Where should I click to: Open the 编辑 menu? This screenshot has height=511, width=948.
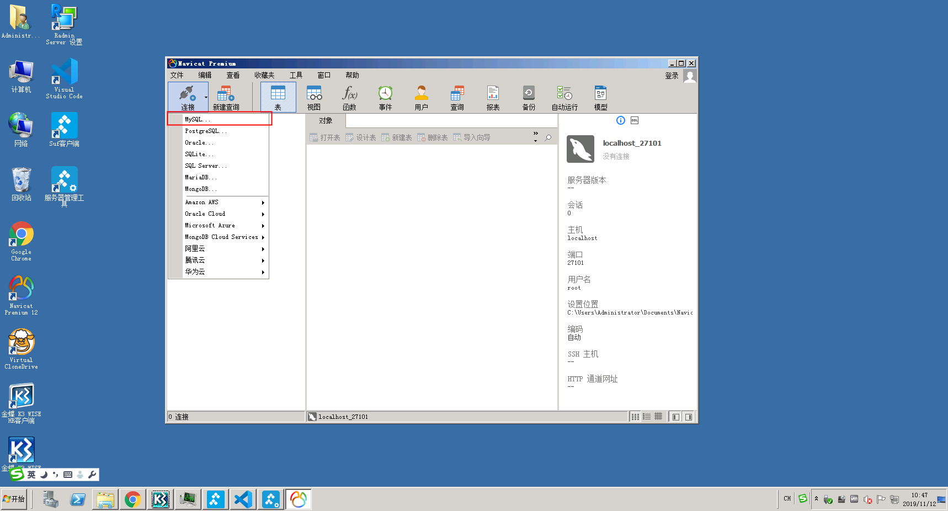205,76
